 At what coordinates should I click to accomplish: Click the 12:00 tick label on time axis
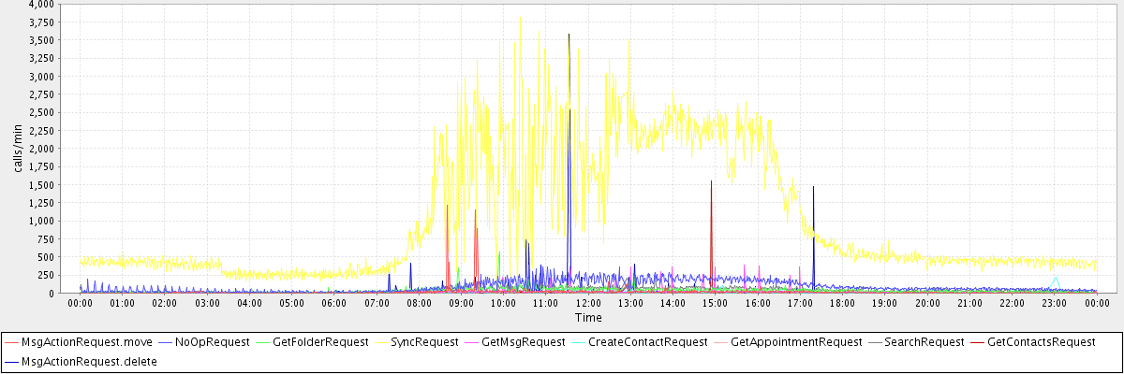(588, 303)
